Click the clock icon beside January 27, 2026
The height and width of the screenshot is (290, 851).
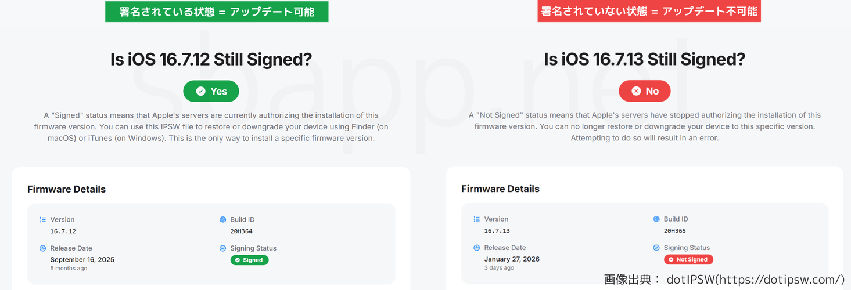pos(476,248)
